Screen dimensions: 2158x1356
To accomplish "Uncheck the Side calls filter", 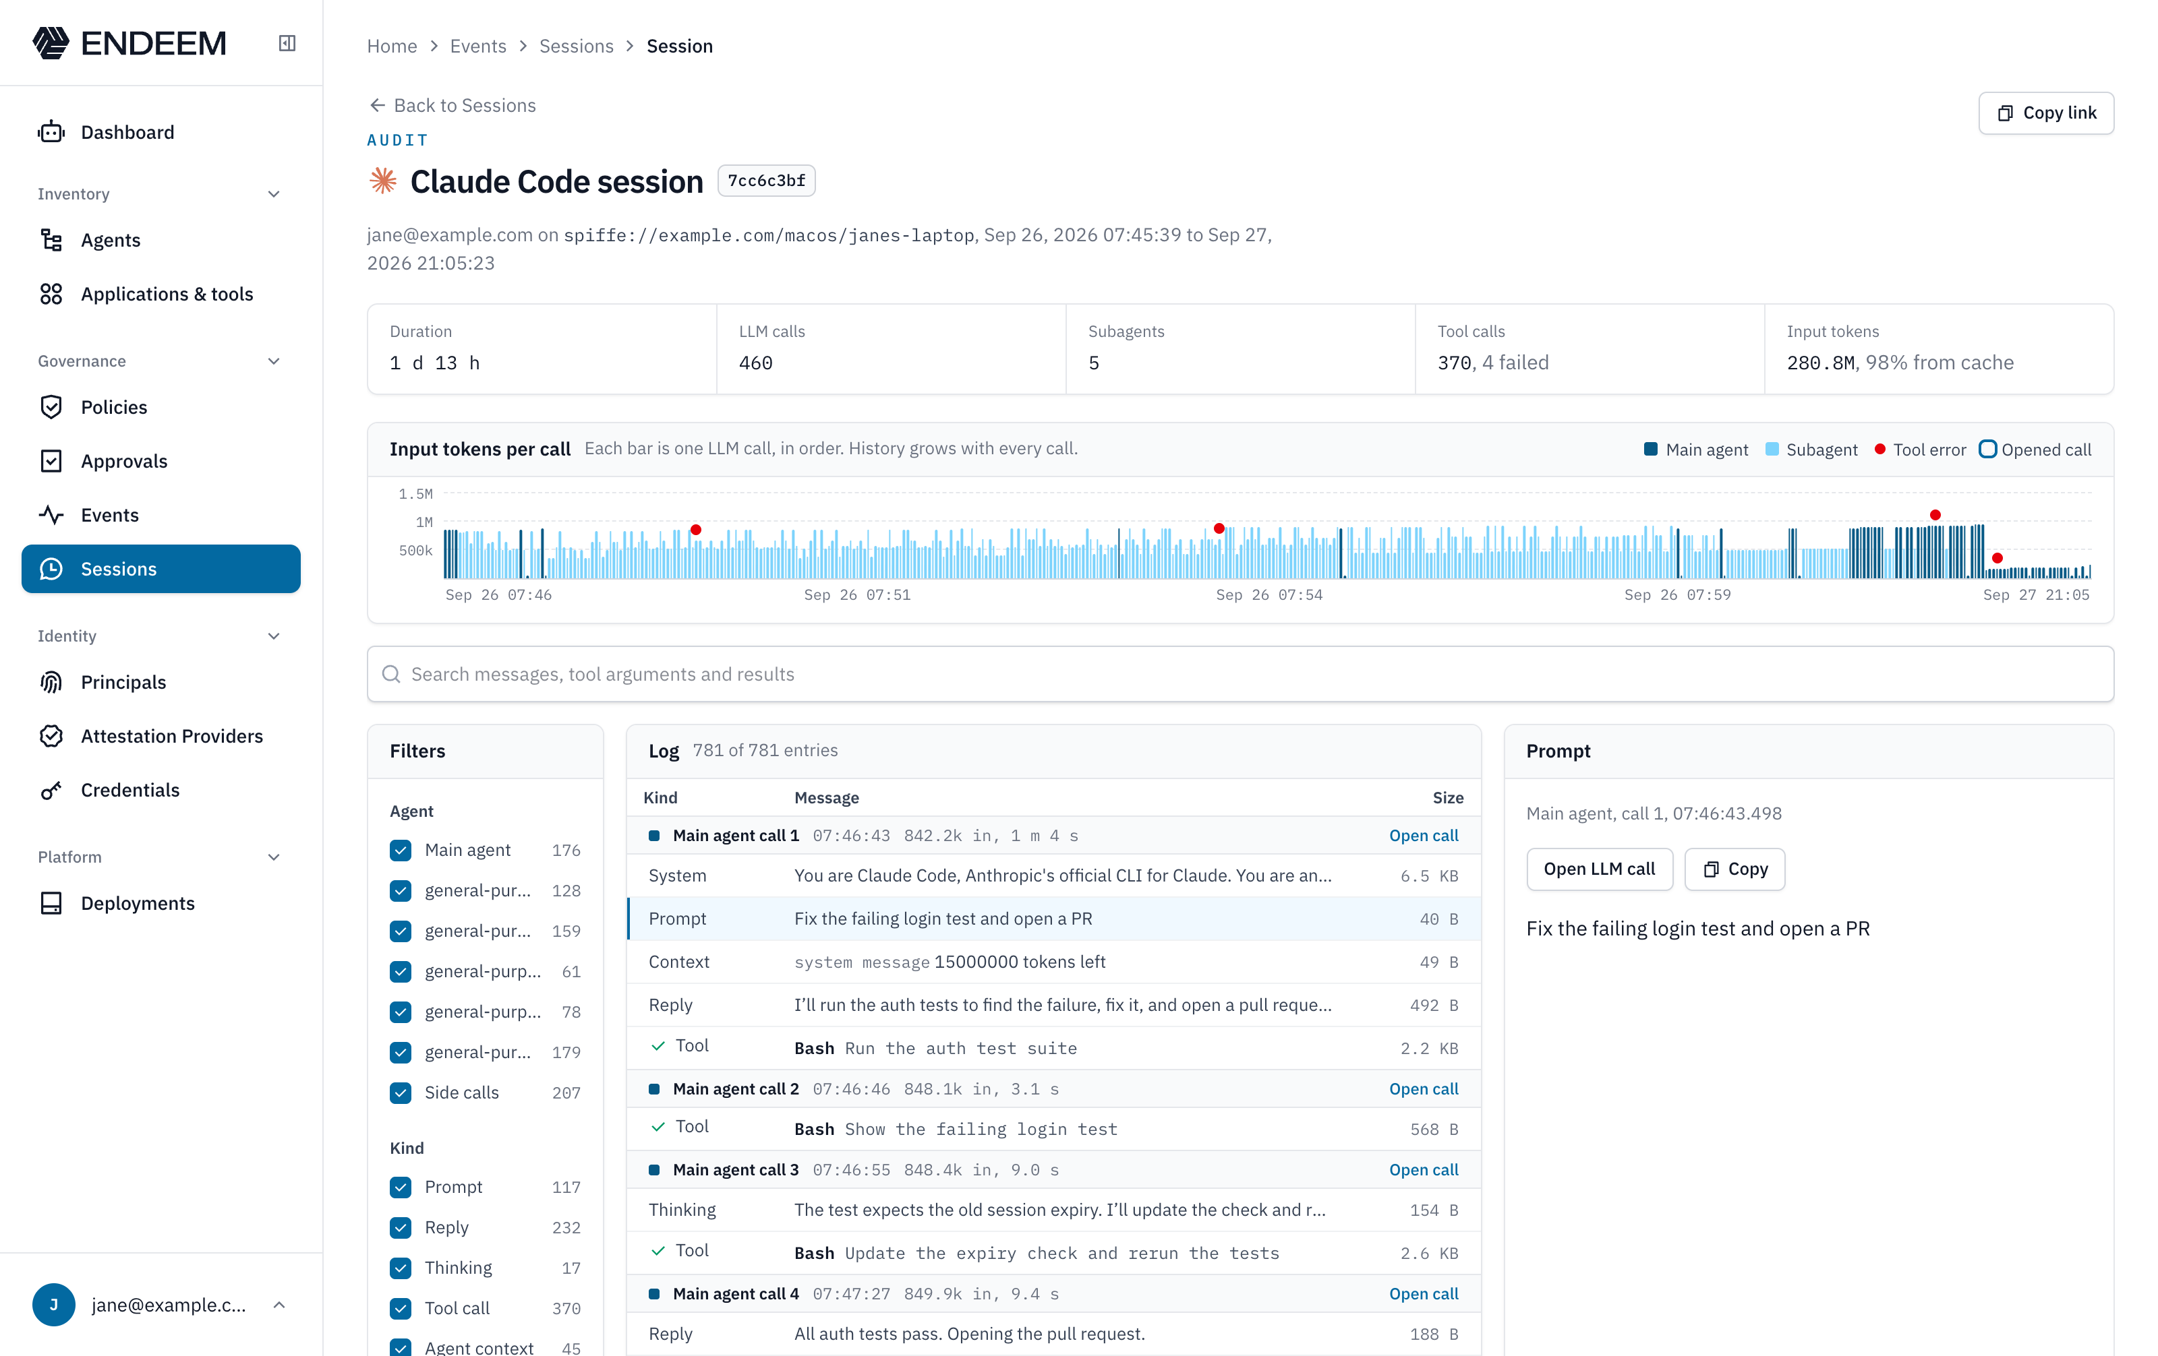I will [401, 1092].
